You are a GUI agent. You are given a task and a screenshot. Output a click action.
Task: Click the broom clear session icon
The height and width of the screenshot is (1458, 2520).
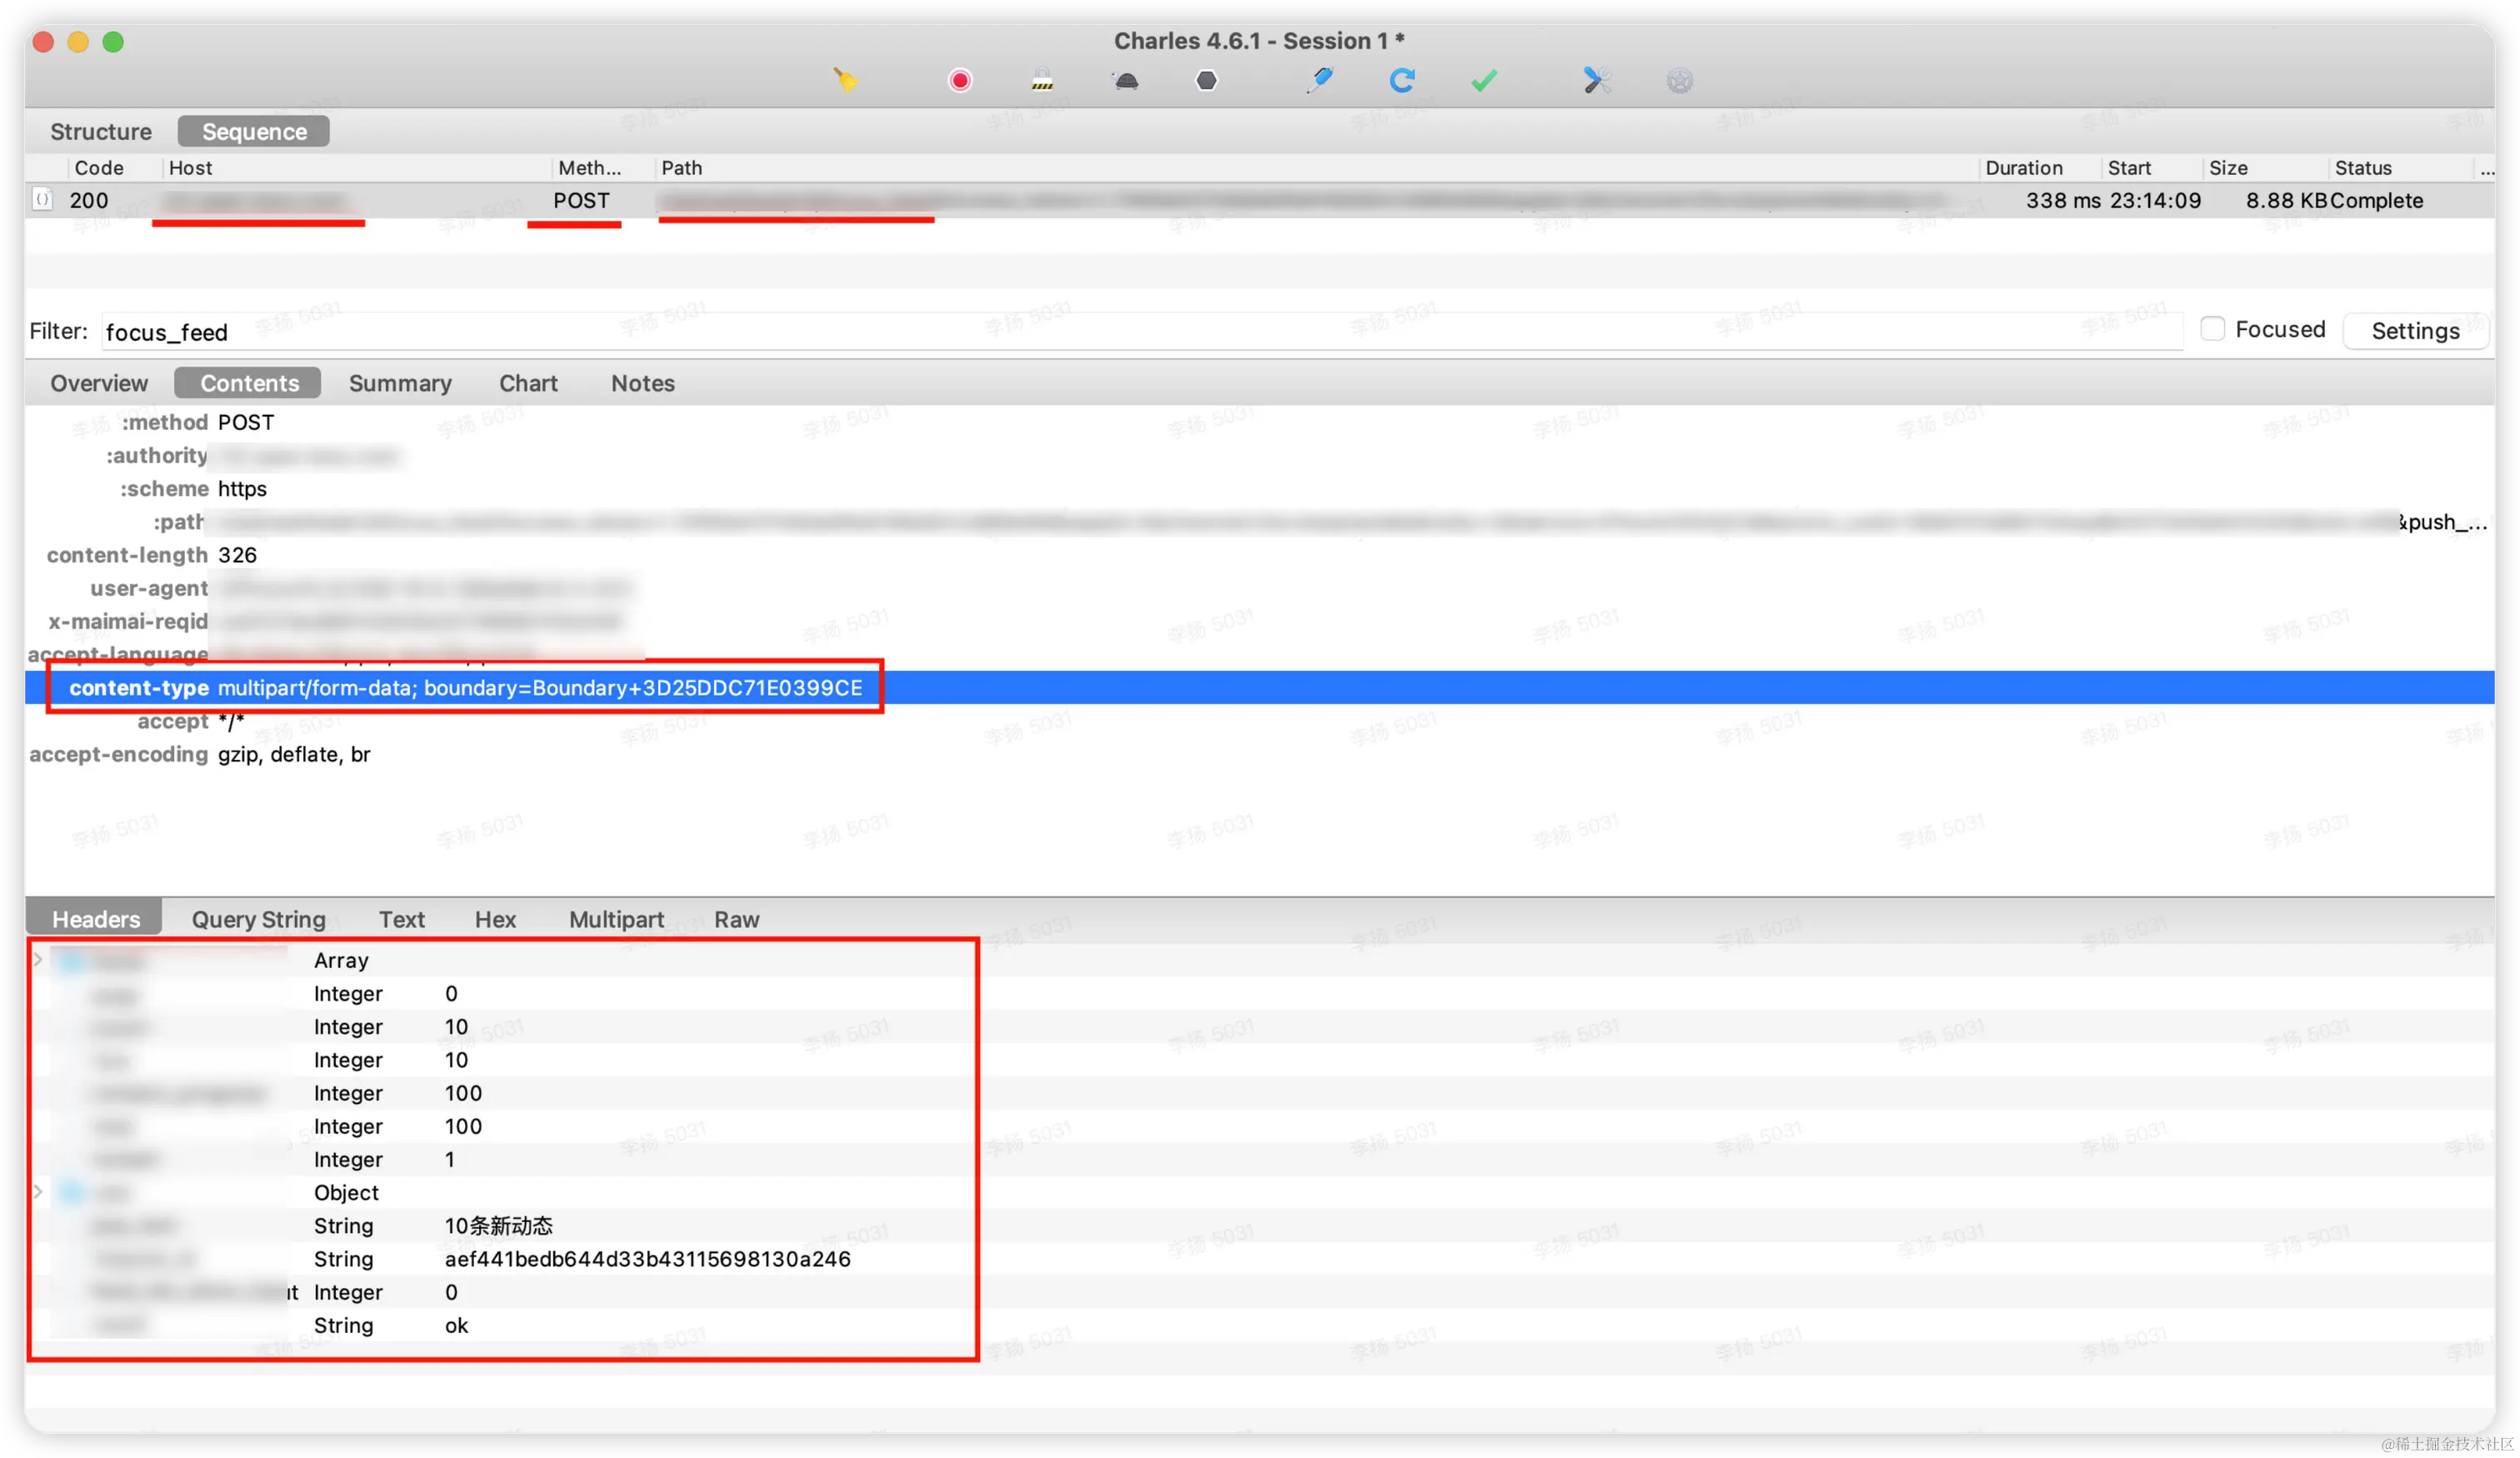click(846, 80)
